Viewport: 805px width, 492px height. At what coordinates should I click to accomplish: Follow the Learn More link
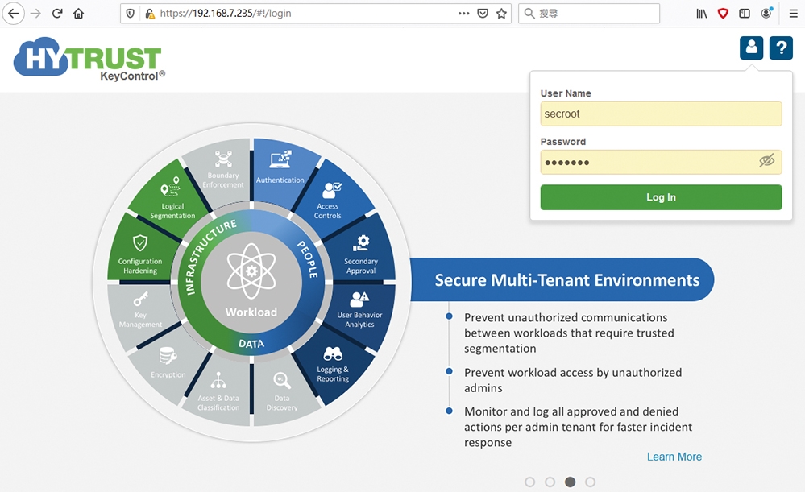coord(674,457)
